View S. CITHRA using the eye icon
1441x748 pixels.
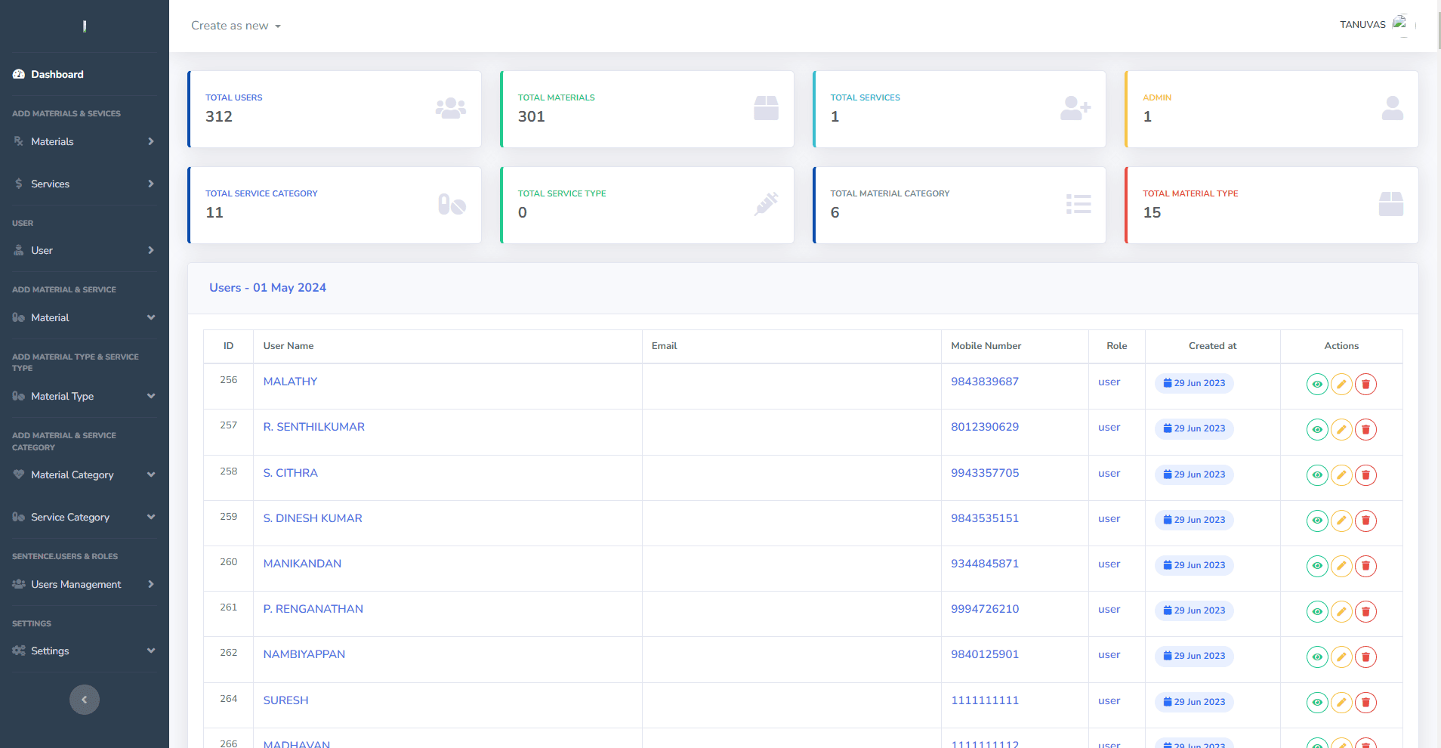(1317, 474)
